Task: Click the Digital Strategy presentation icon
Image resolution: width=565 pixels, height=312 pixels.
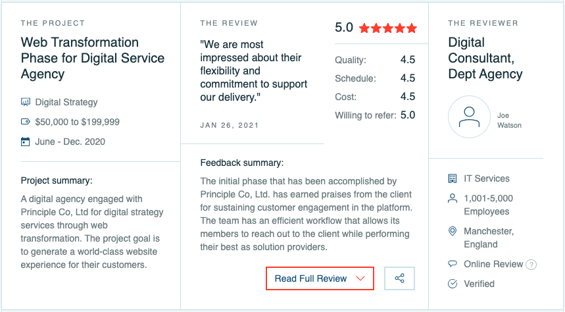Action: pyautogui.click(x=25, y=102)
